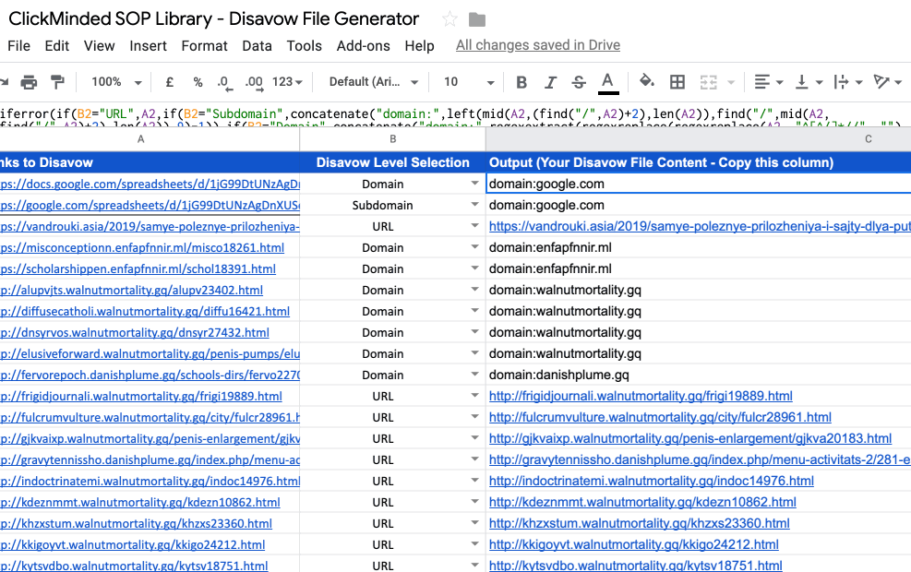This screenshot has height=572, width=911.
Task: Open the fill color bucket
Action: click(x=647, y=82)
